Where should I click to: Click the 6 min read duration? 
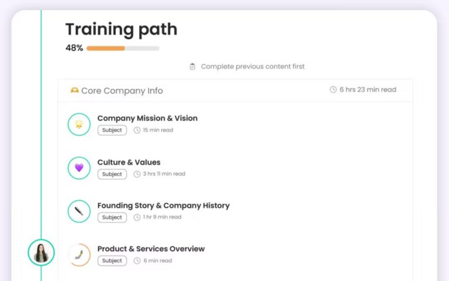click(158, 261)
